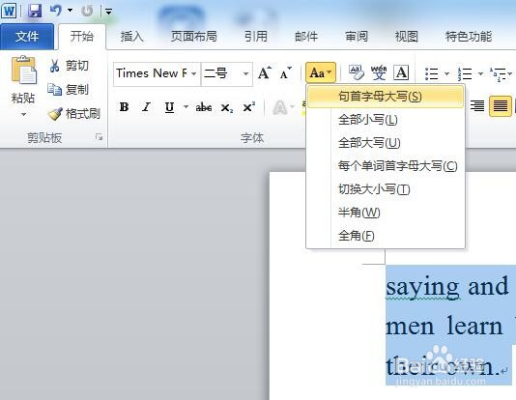Click the 复制 copy button
Screen dimensions: 516x400
pyautogui.click(x=69, y=89)
